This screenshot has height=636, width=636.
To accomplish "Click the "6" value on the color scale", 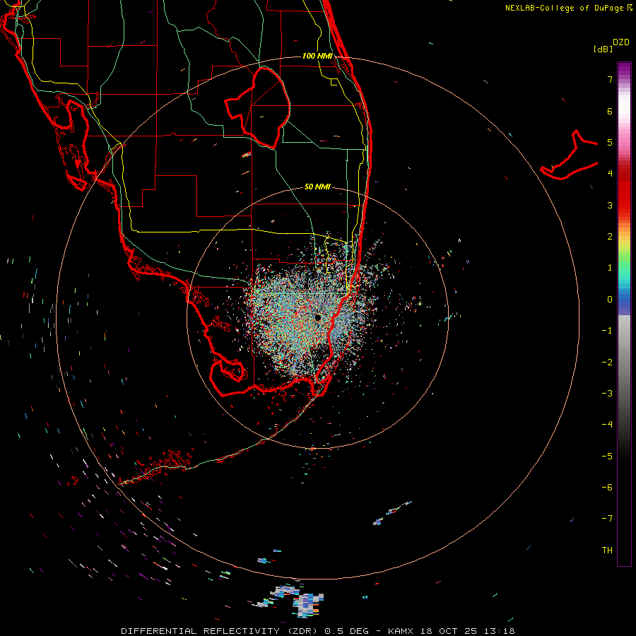I will pyautogui.click(x=610, y=111).
